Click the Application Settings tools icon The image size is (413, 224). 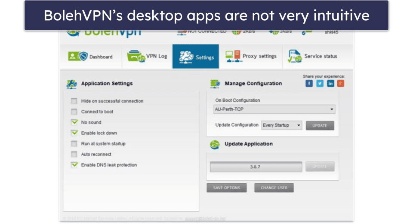[x=72, y=84]
